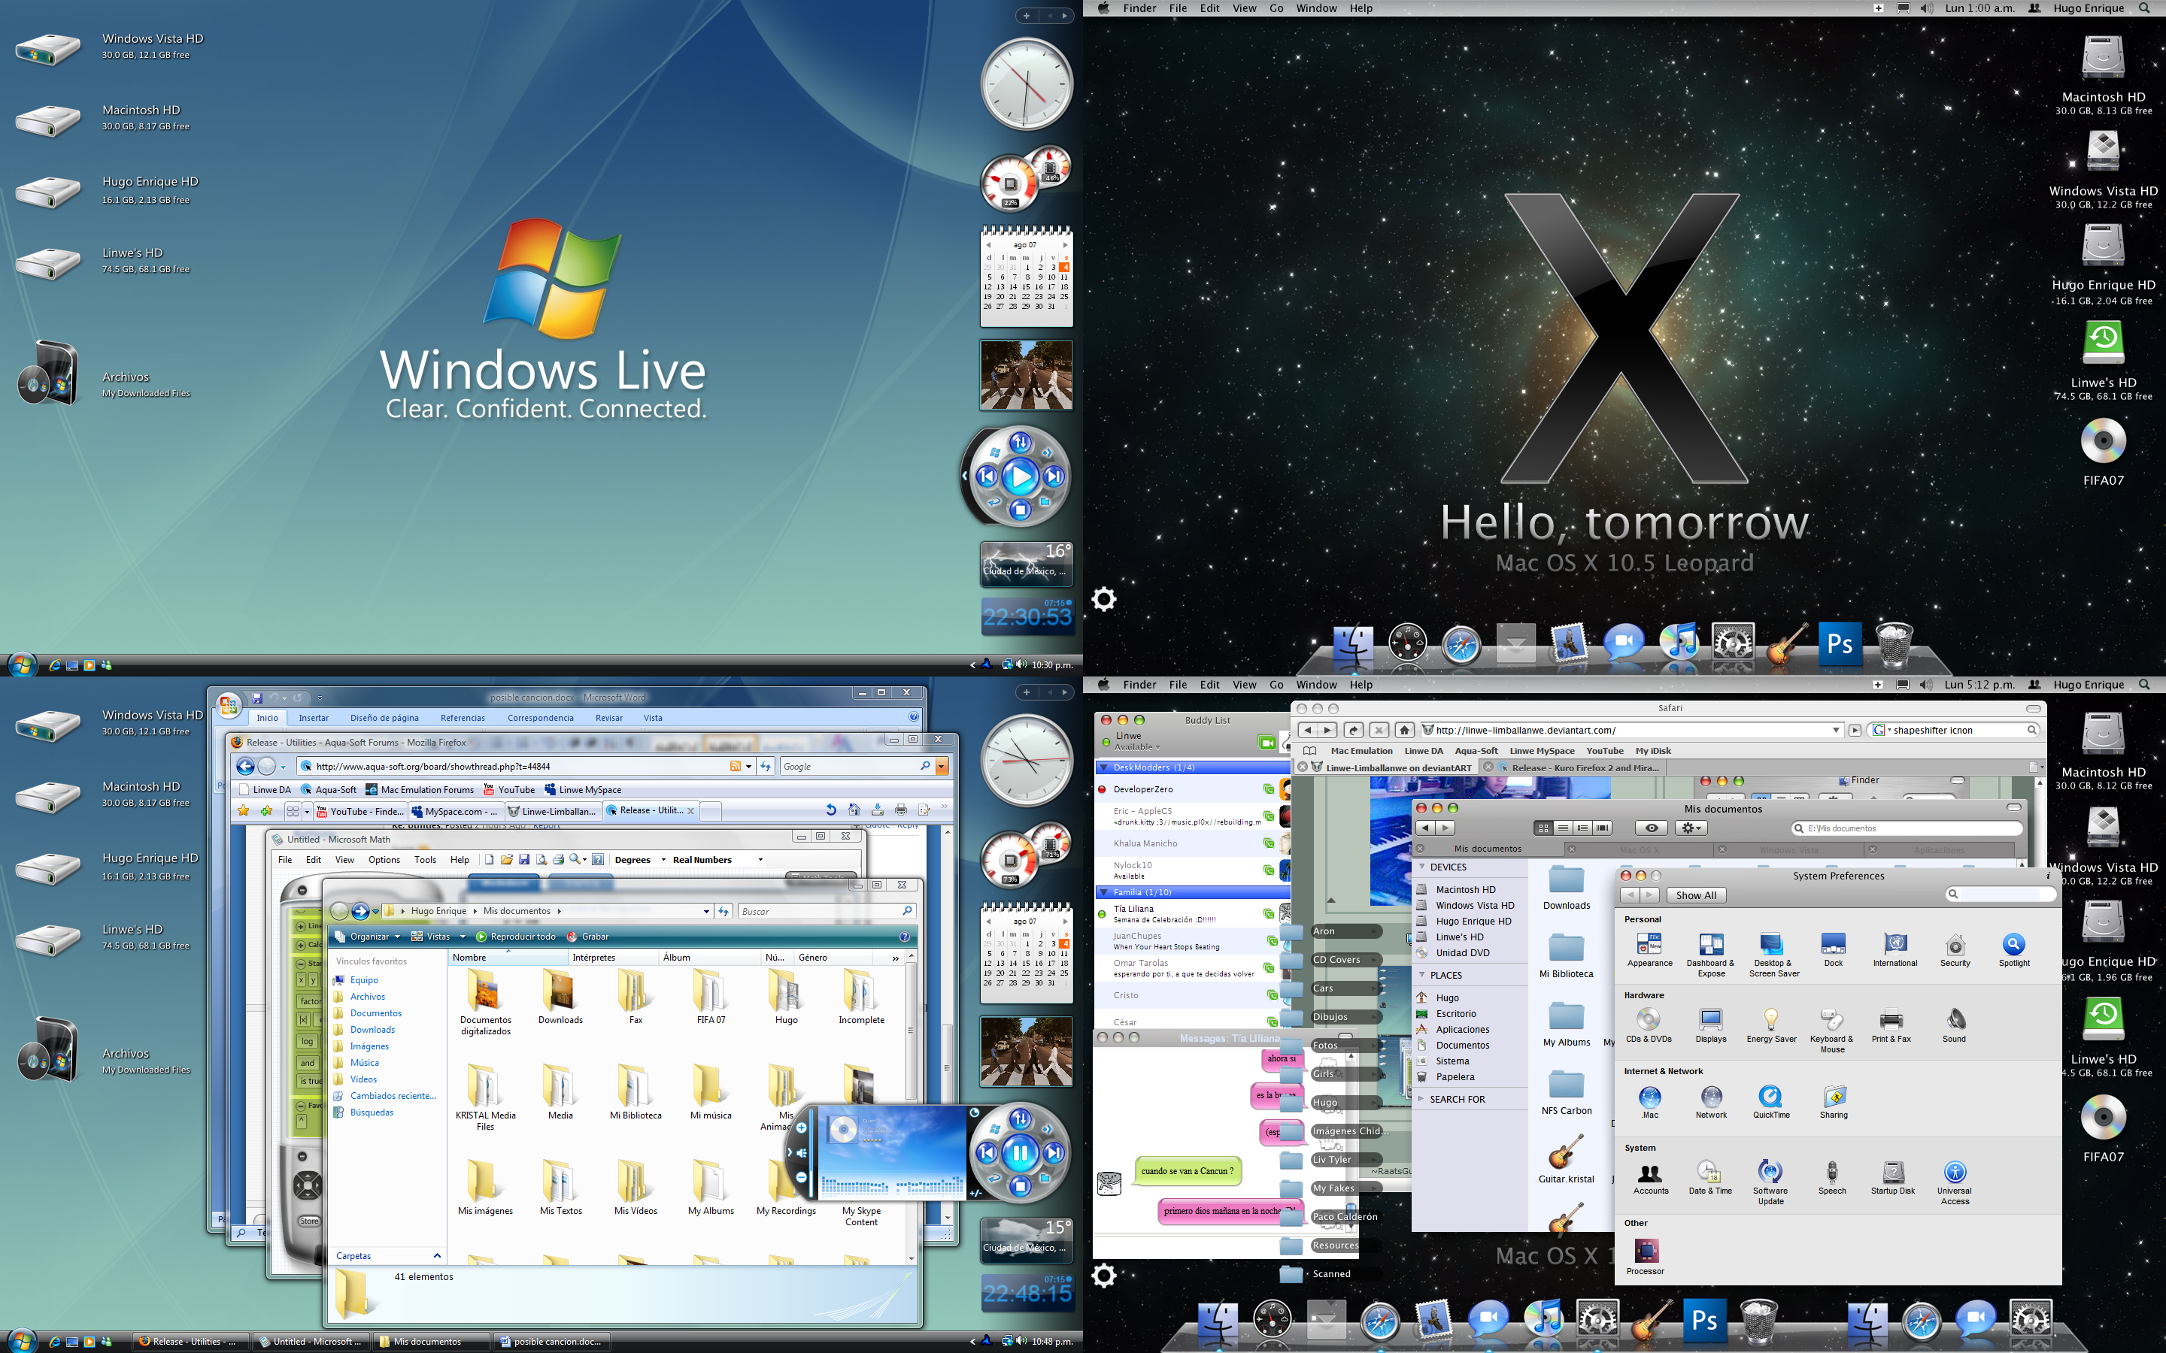Screen dimensions: 2166x1353
Task: Click the Open folder icon in Microsoft Math
Action: pos(507,860)
